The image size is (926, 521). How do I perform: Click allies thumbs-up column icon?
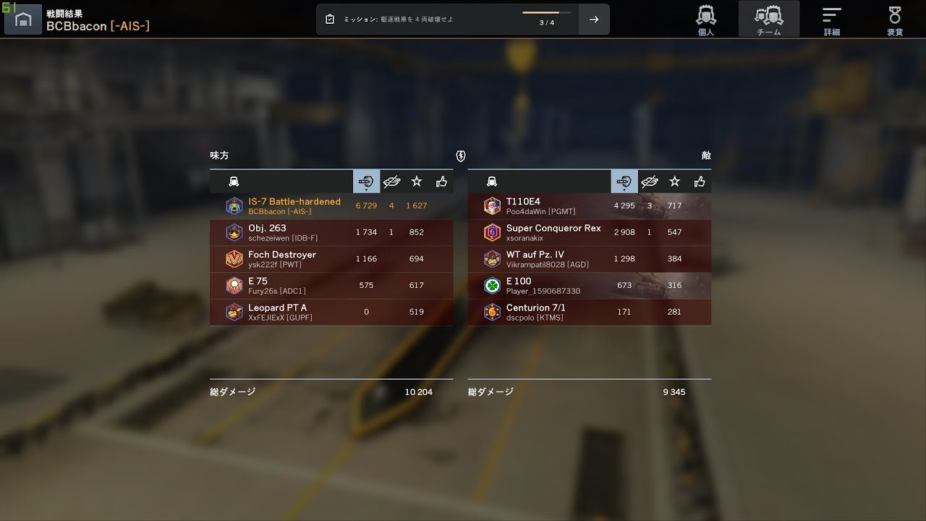tap(441, 182)
